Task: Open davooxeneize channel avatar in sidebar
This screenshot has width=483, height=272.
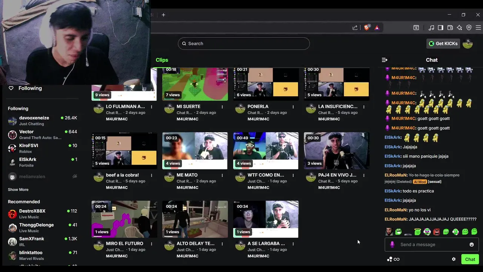Action: pyautogui.click(x=13, y=121)
